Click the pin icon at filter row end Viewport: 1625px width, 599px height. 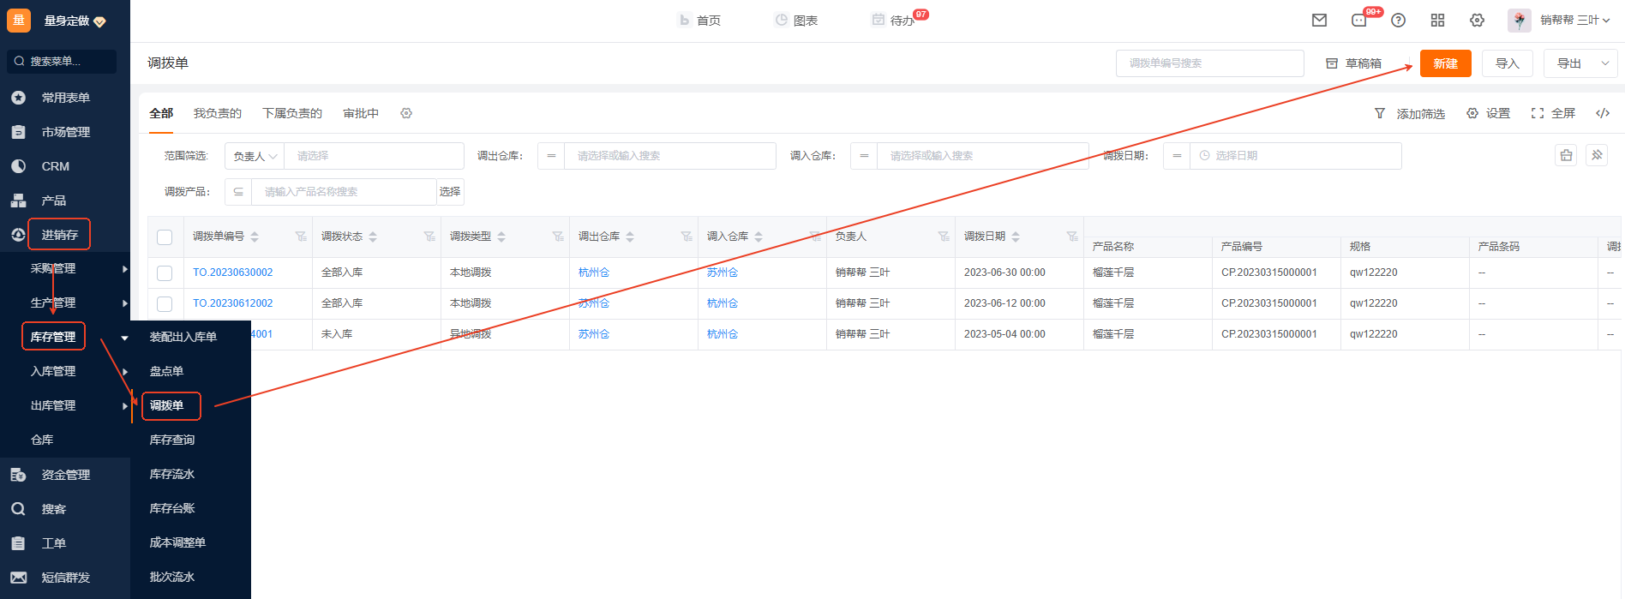1597,155
